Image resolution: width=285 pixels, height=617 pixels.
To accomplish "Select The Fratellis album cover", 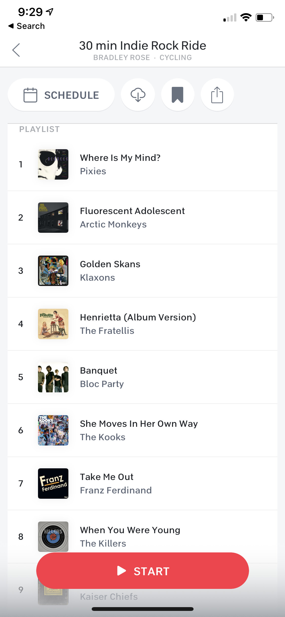I will tap(53, 324).
